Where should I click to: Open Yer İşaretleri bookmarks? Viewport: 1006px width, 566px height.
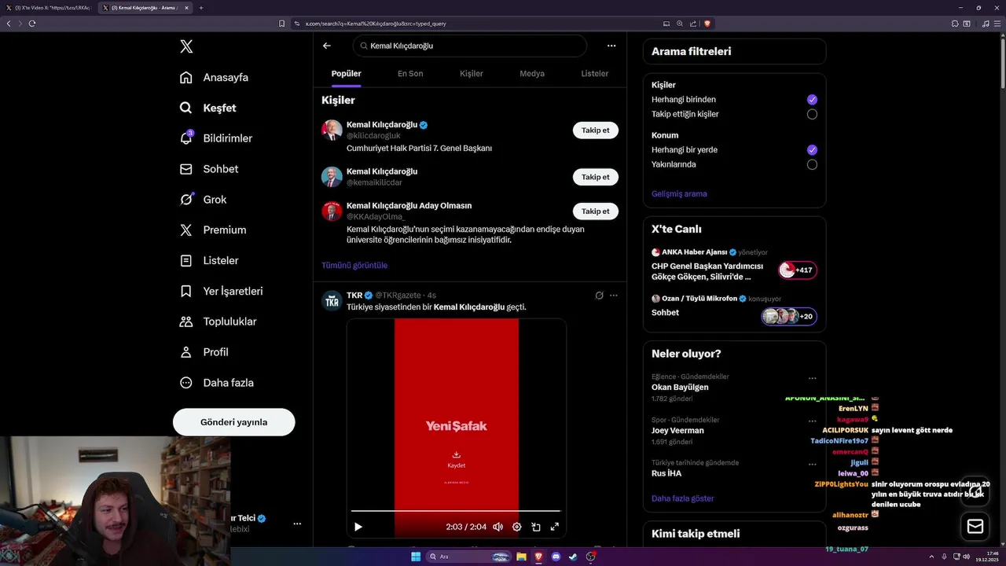tap(221, 291)
